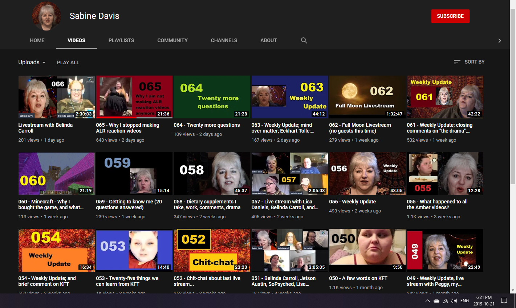Open the 061 Weekly Update thumbnail

[445, 97]
